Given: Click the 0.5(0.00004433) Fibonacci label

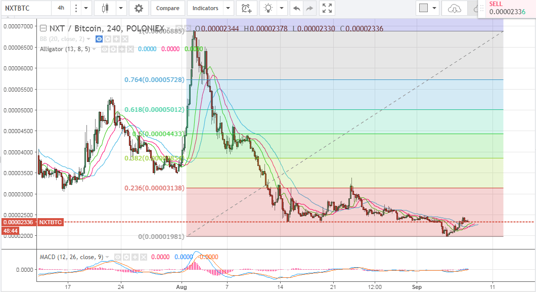Looking at the screenshot, I should point(158,134).
